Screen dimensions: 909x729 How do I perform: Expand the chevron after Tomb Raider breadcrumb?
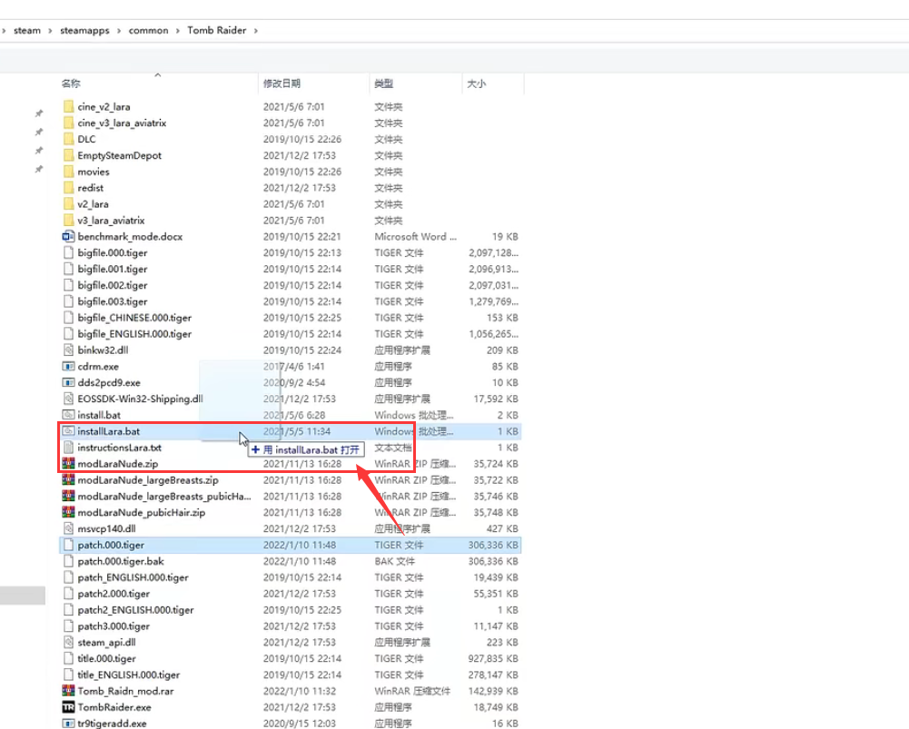point(256,30)
